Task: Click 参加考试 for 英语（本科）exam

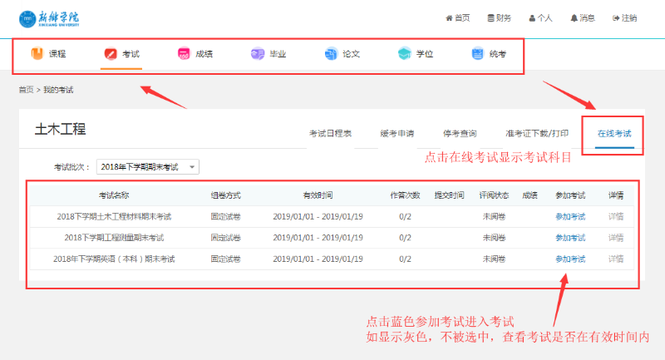Action: [570, 259]
